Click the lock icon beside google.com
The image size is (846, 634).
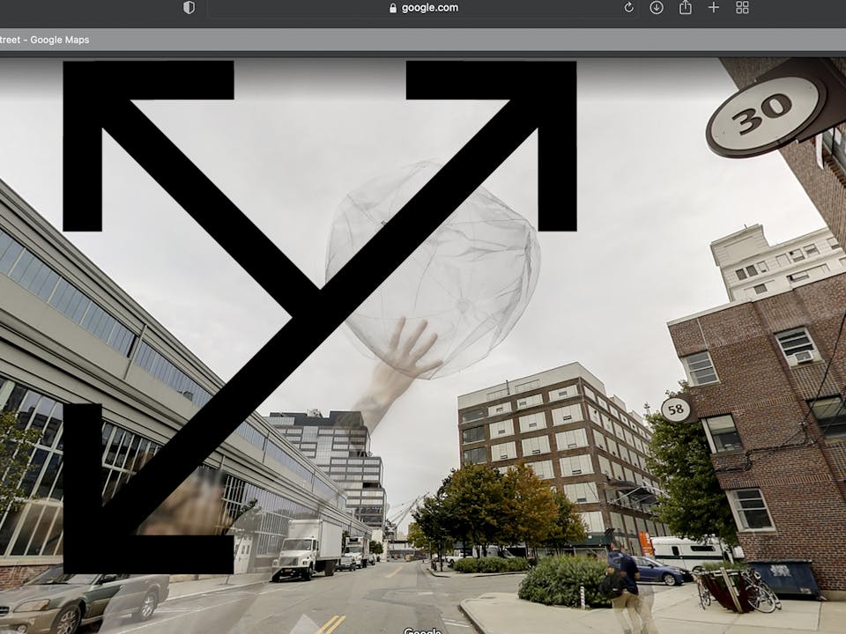pyautogui.click(x=393, y=8)
